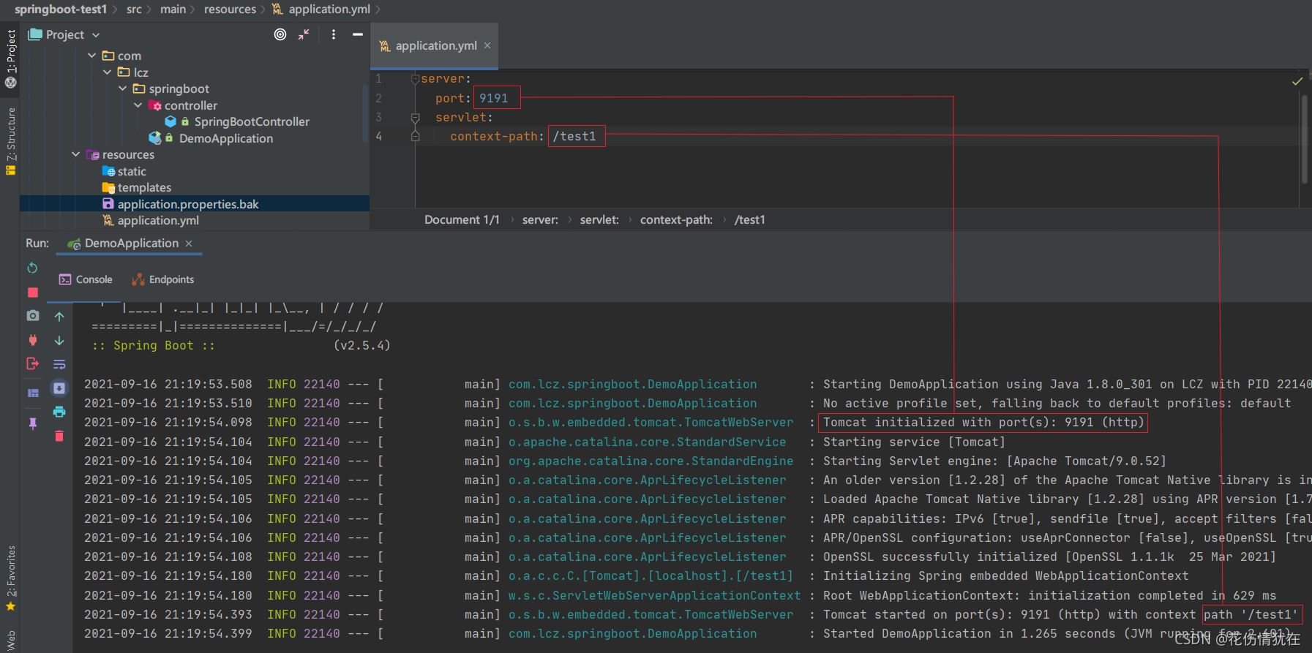Place cursor on port value 9191
1312x653 pixels.
494,98
